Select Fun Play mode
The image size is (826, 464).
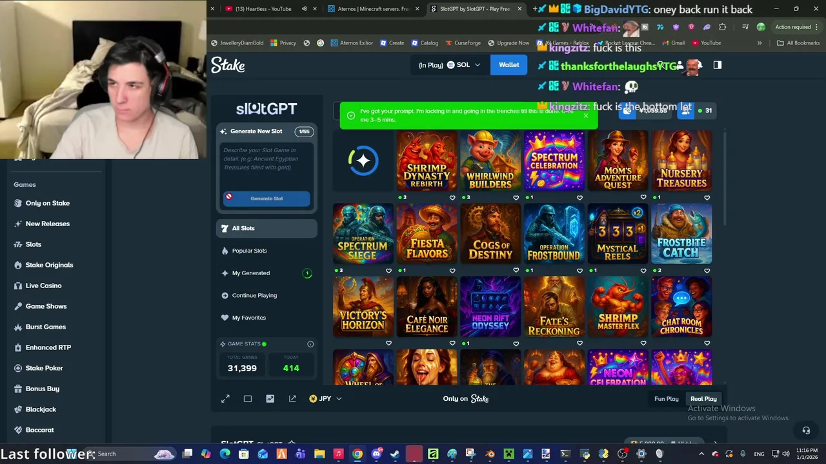point(667,399)
